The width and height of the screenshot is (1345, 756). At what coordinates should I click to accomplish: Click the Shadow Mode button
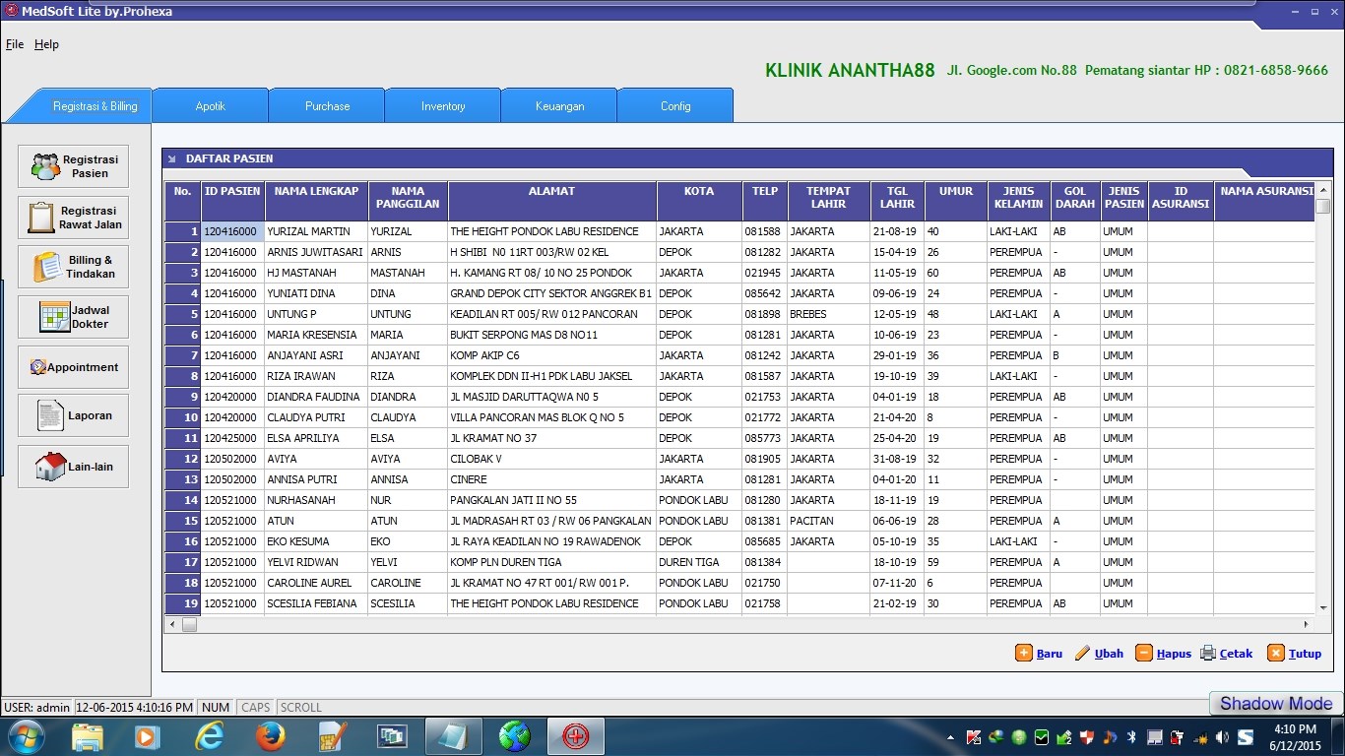click(x=1276, y=703)
